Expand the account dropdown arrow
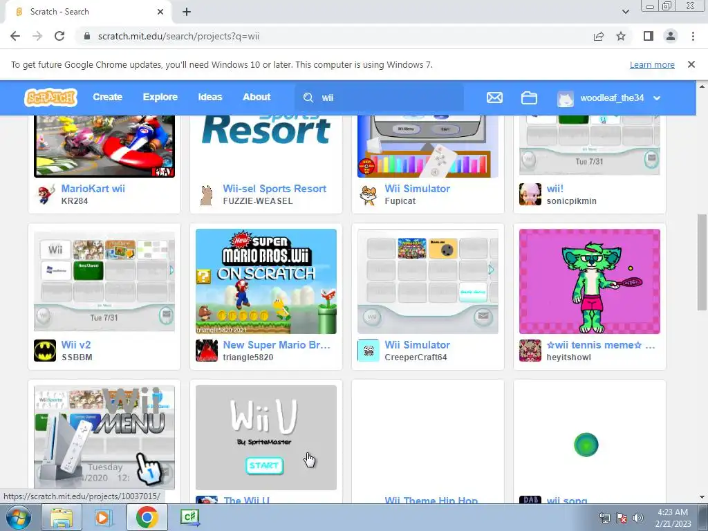 [x=657, y=98]
